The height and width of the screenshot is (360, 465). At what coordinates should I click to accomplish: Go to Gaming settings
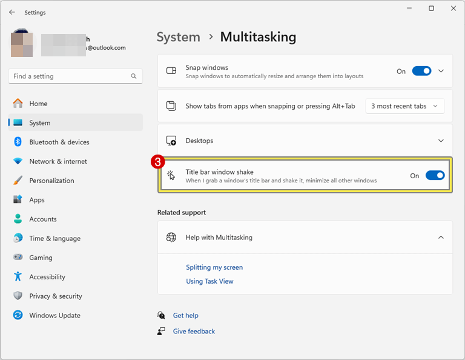tap(75, 258)
